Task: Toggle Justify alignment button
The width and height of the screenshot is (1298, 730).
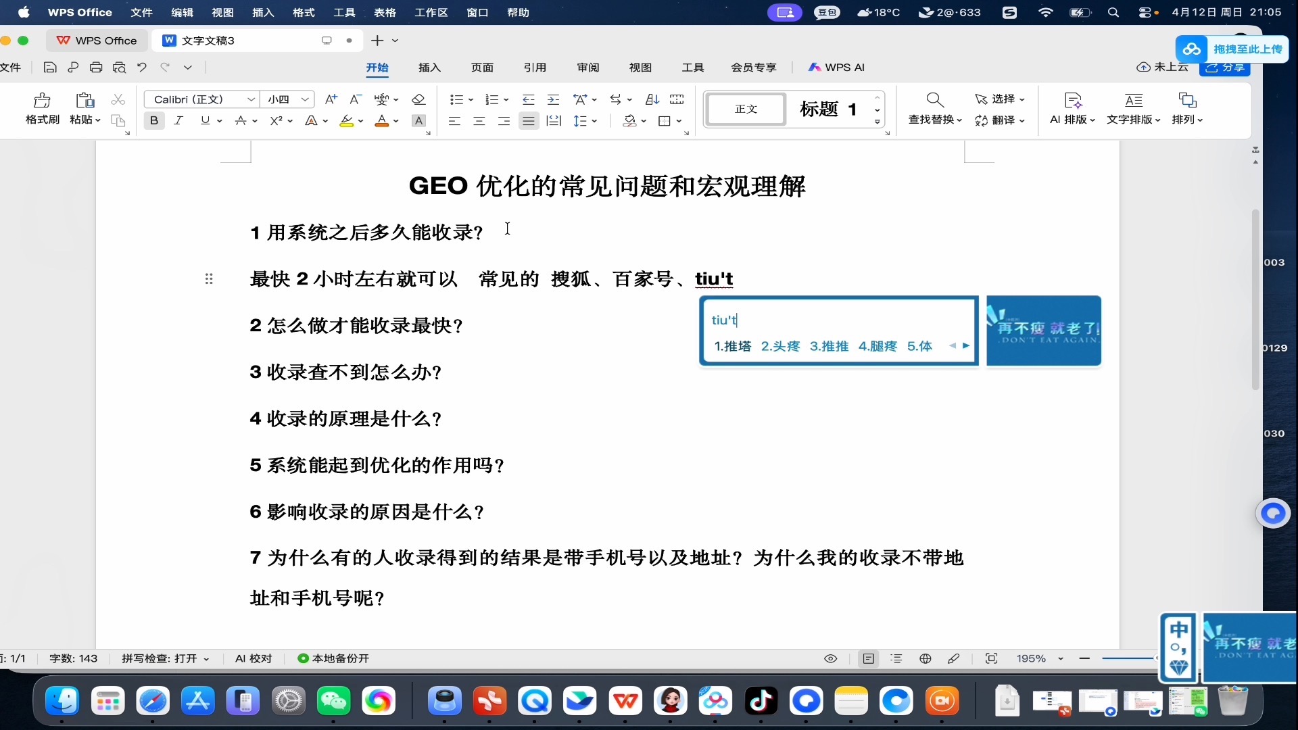Action: click(x=529, y=121)
